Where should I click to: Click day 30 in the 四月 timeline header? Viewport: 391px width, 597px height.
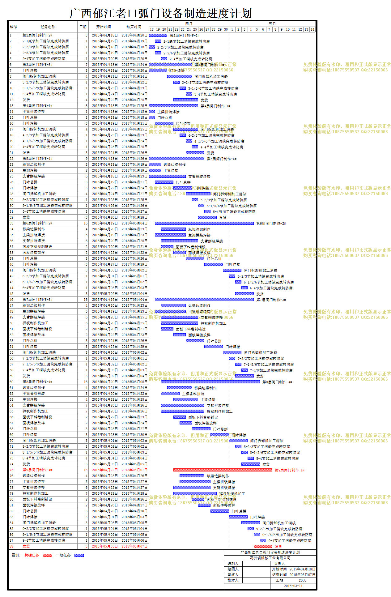[x=226, y=29]
